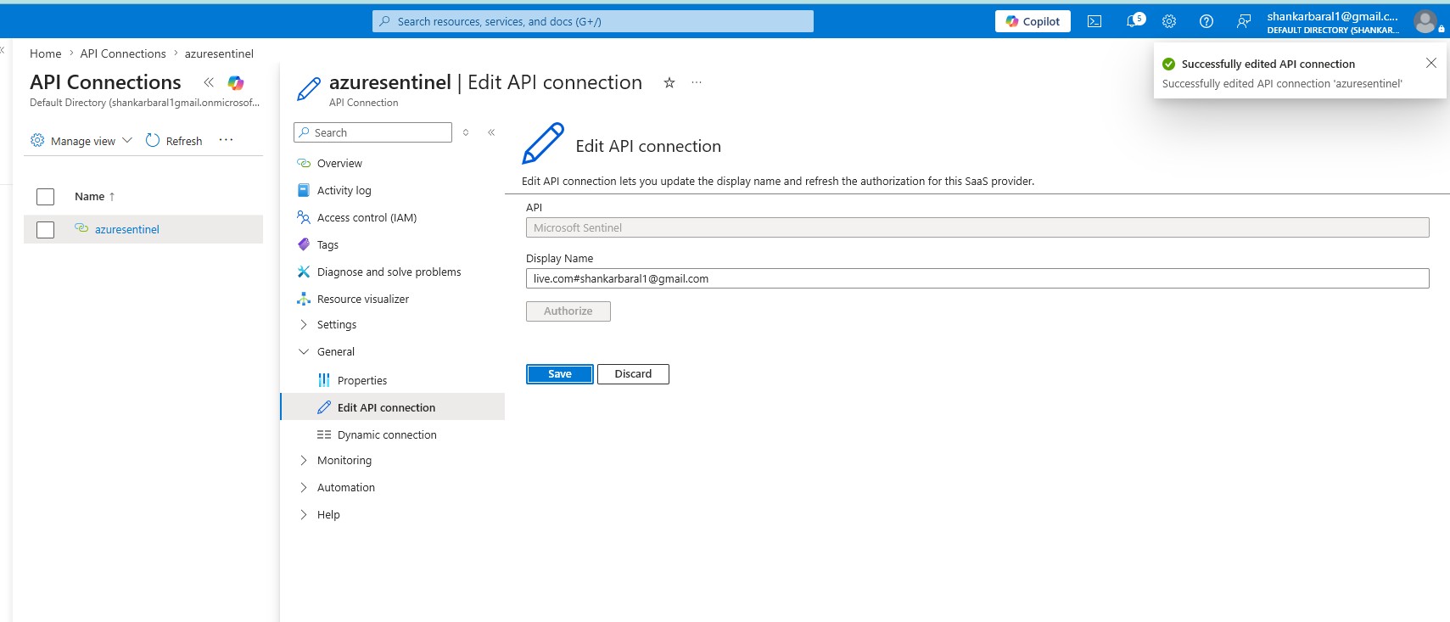Viewport: 1450px width, 622px height.
Task: Open the Manage view dropdown
Action: (81, 141)
